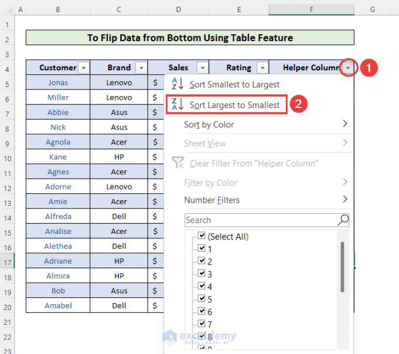Click the "Dell" brand cell in Amabel's row
The height and width of the screenshot is (354, 399).
tap(119, 305)
